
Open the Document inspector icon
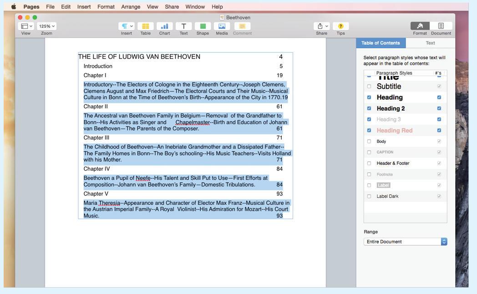point(441,26)
